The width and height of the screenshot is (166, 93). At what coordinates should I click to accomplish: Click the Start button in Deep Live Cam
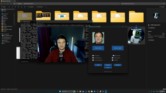click(98, 65)
